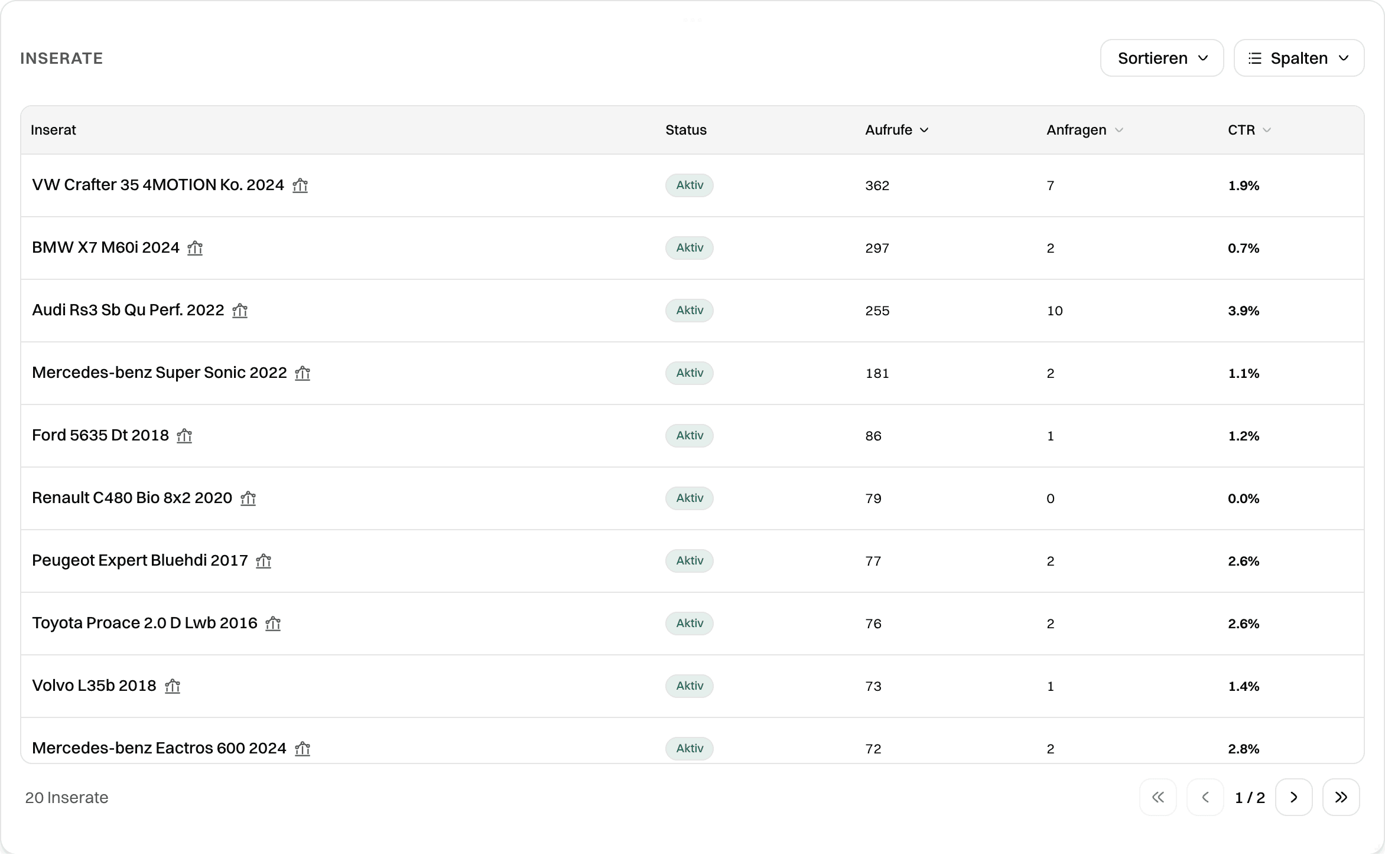Click the Aktiv badge in the Audi Rs3 row

690,311
